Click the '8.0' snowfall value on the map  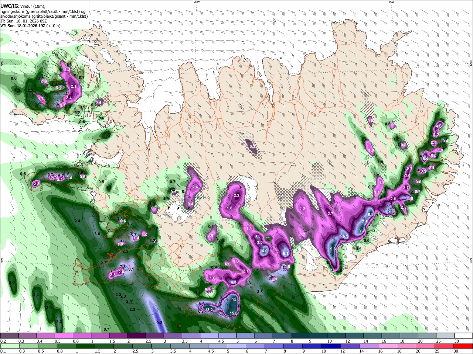pyautogui.click(x=265, y=251)
